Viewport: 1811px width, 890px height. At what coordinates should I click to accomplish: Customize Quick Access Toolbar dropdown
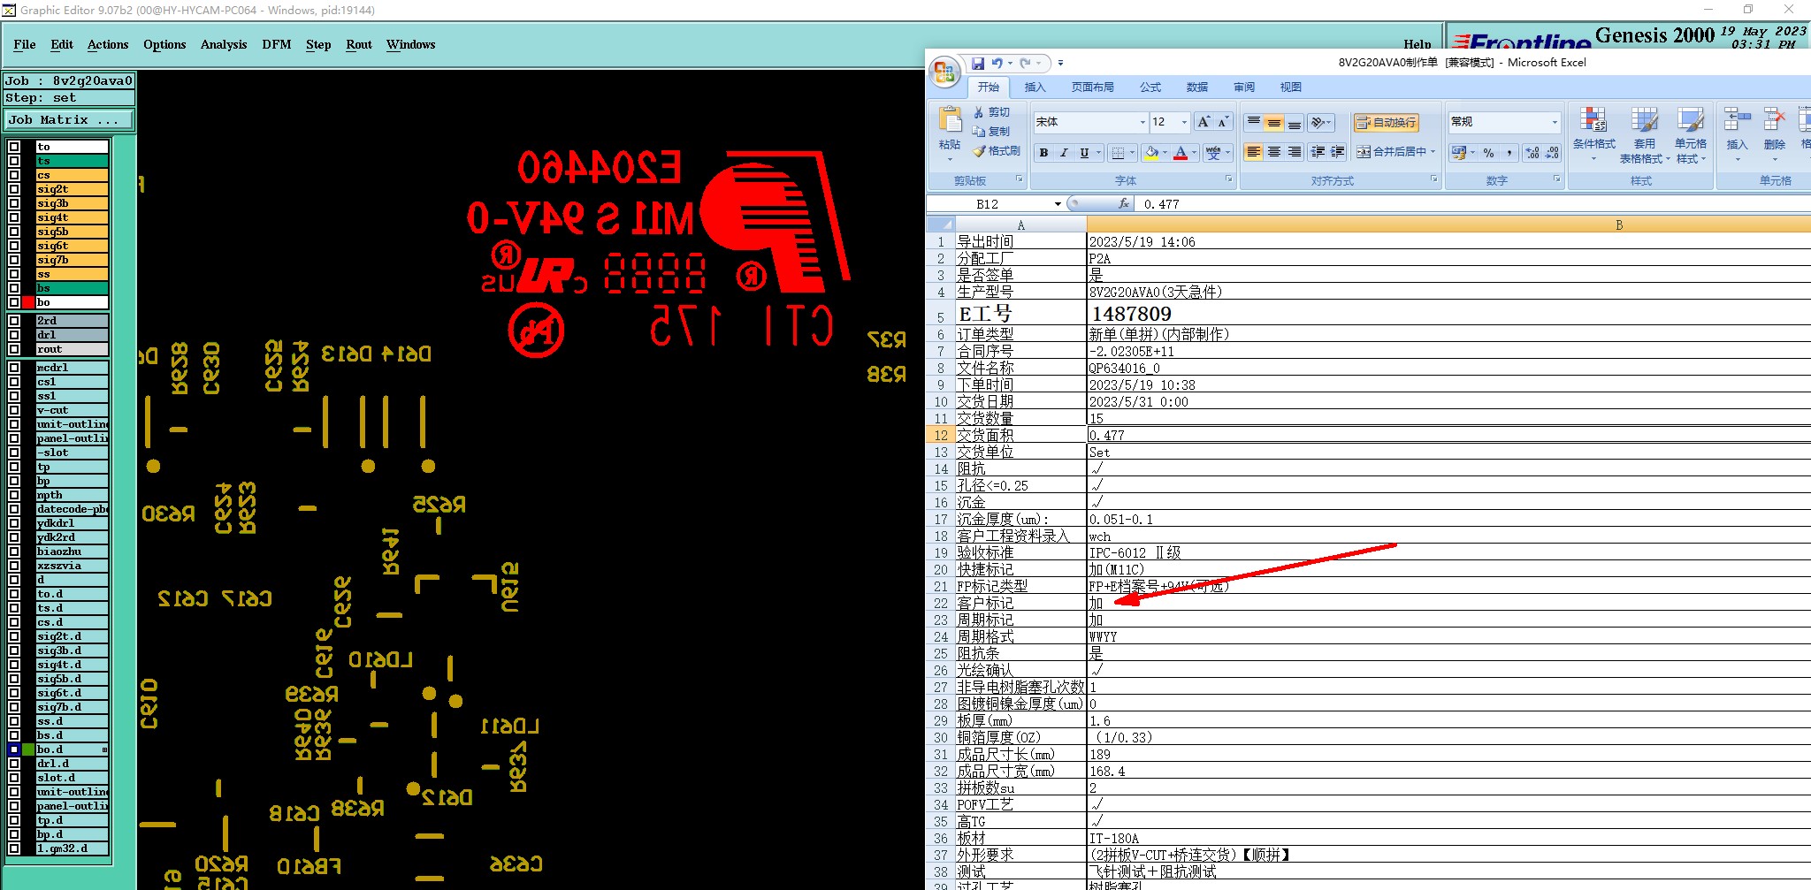pos(1060,64)
